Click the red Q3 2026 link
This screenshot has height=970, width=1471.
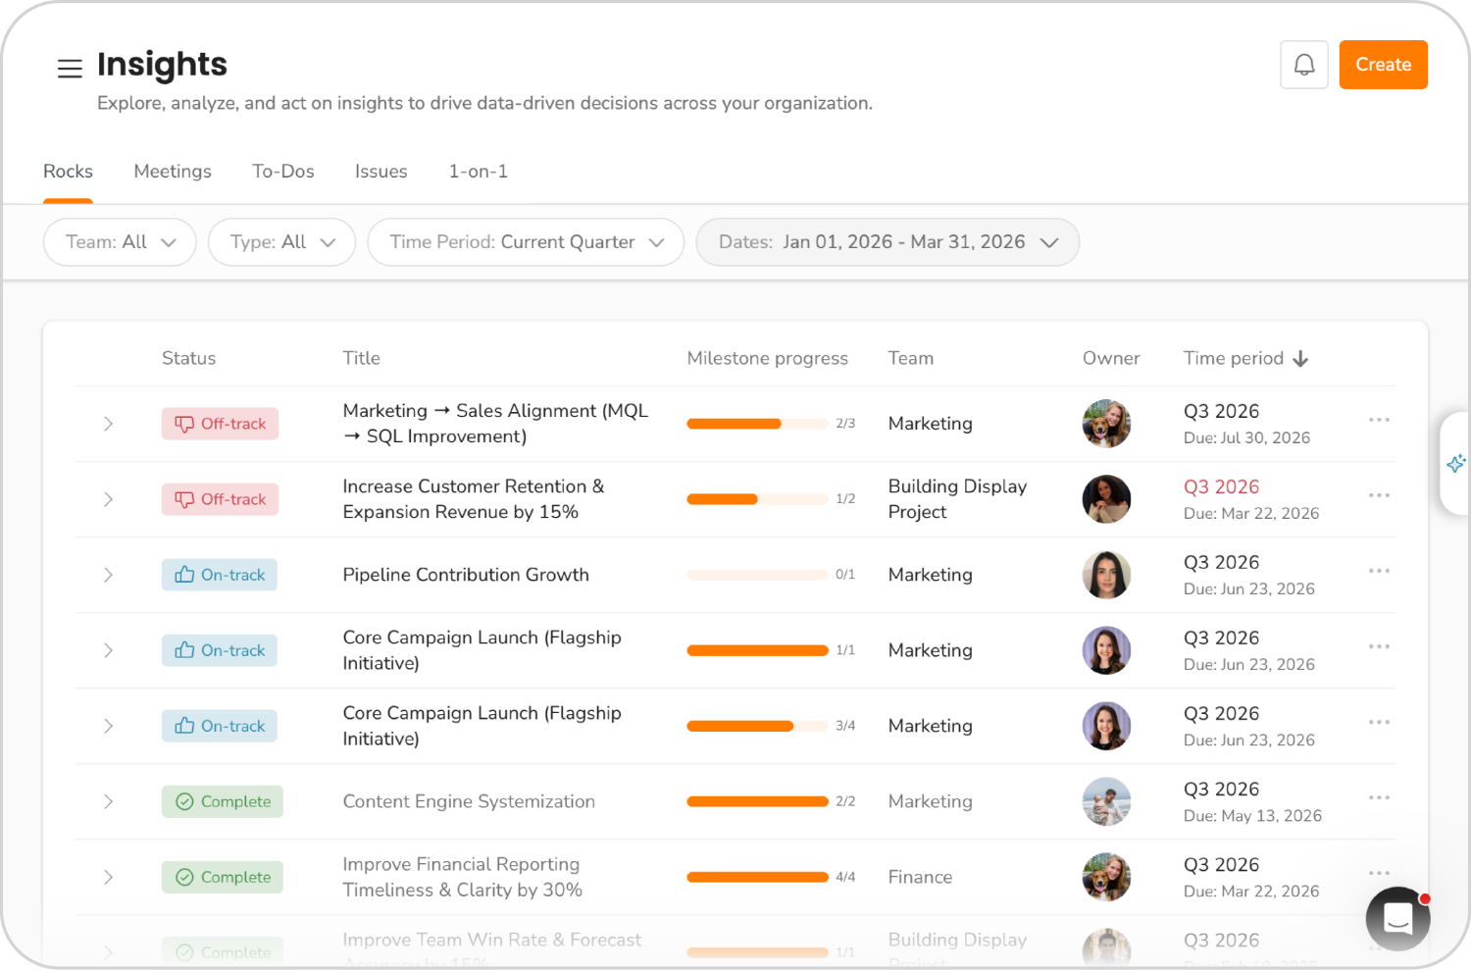click(1221, 486)
